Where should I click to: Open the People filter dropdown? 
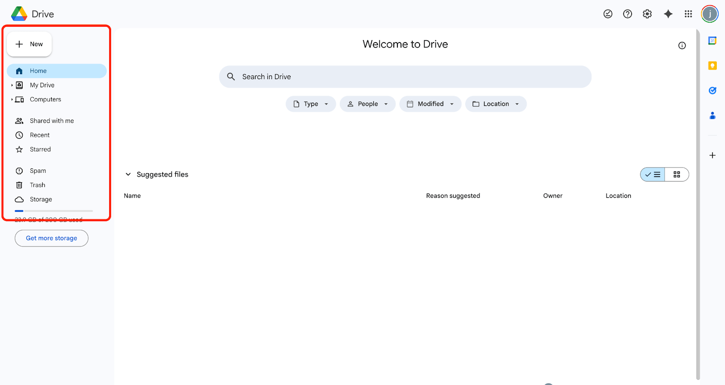click(x=367, y=104)
